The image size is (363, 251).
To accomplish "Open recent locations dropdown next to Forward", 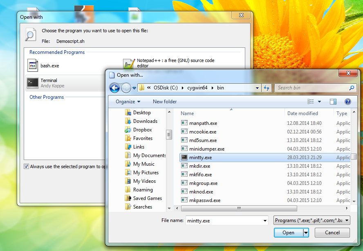I will click(134, 88).
